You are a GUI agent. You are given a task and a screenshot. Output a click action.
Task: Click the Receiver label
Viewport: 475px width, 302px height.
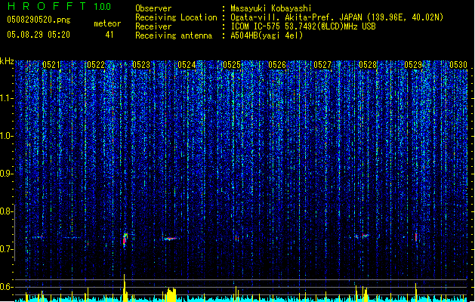pos(153,26)
